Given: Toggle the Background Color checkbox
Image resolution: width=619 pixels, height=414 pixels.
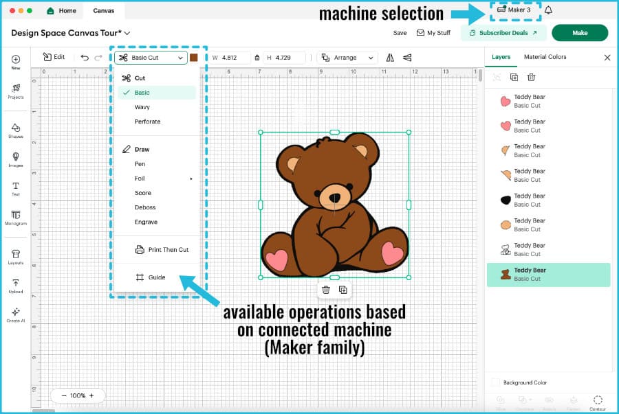Looking at the screenshot, I should [495, 382].
